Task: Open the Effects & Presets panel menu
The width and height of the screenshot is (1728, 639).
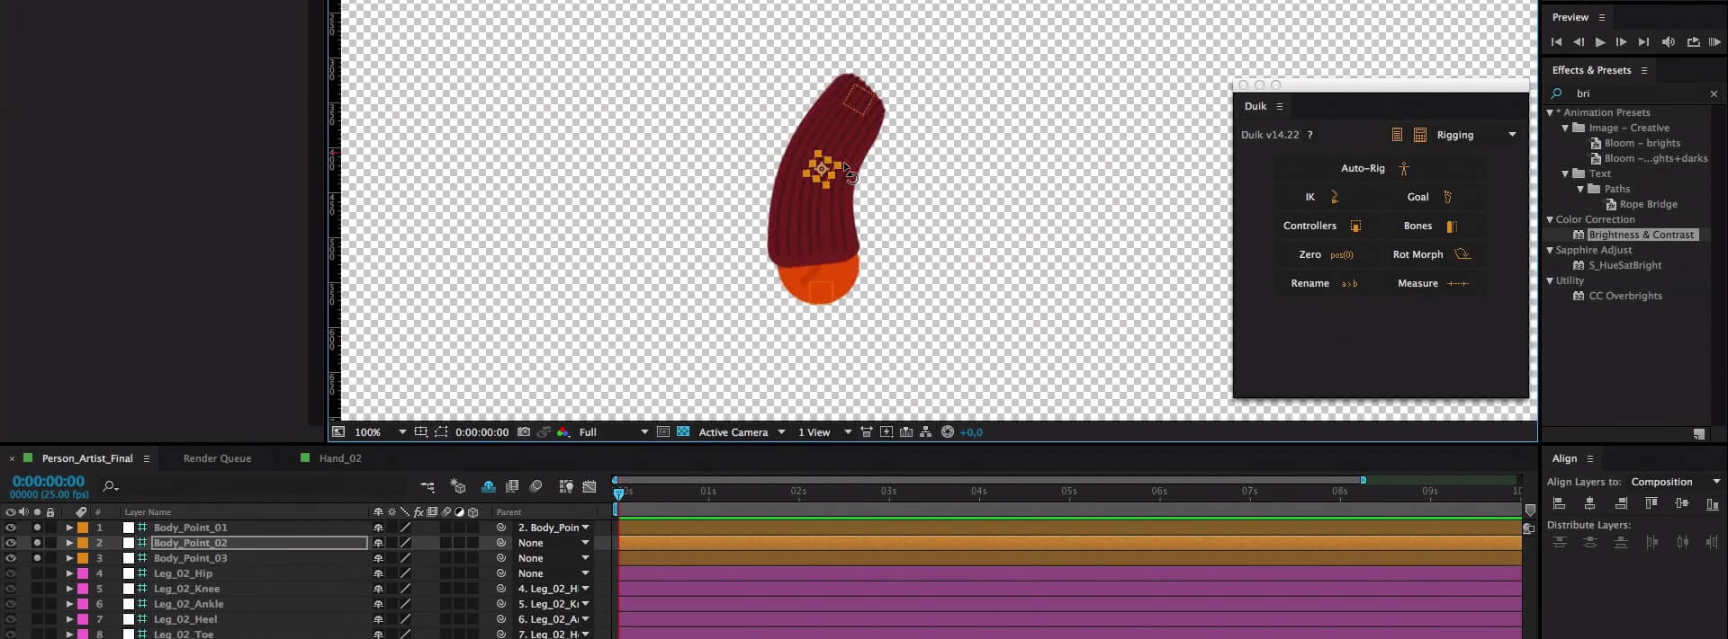Action: tap(1643, 70)
